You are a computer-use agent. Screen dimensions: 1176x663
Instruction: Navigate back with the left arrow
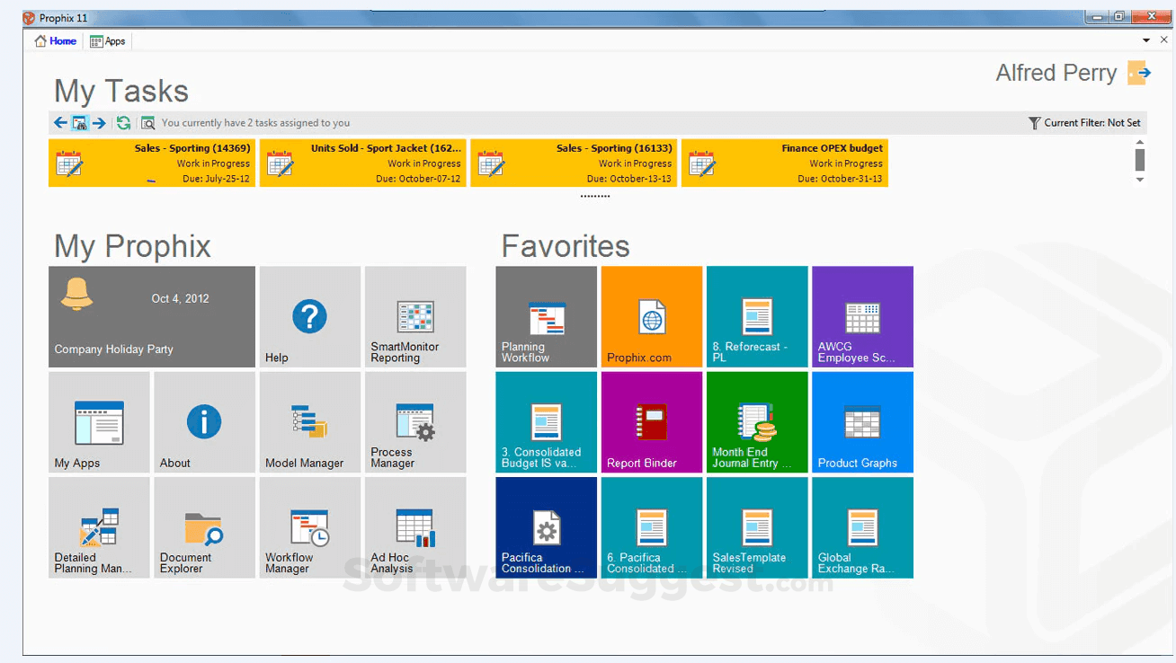[59, 122]
